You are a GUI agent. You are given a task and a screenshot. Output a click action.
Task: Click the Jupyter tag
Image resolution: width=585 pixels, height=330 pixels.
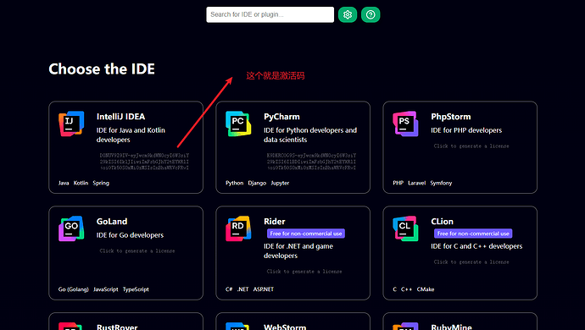pyautogui.click(x=280, y=183)
